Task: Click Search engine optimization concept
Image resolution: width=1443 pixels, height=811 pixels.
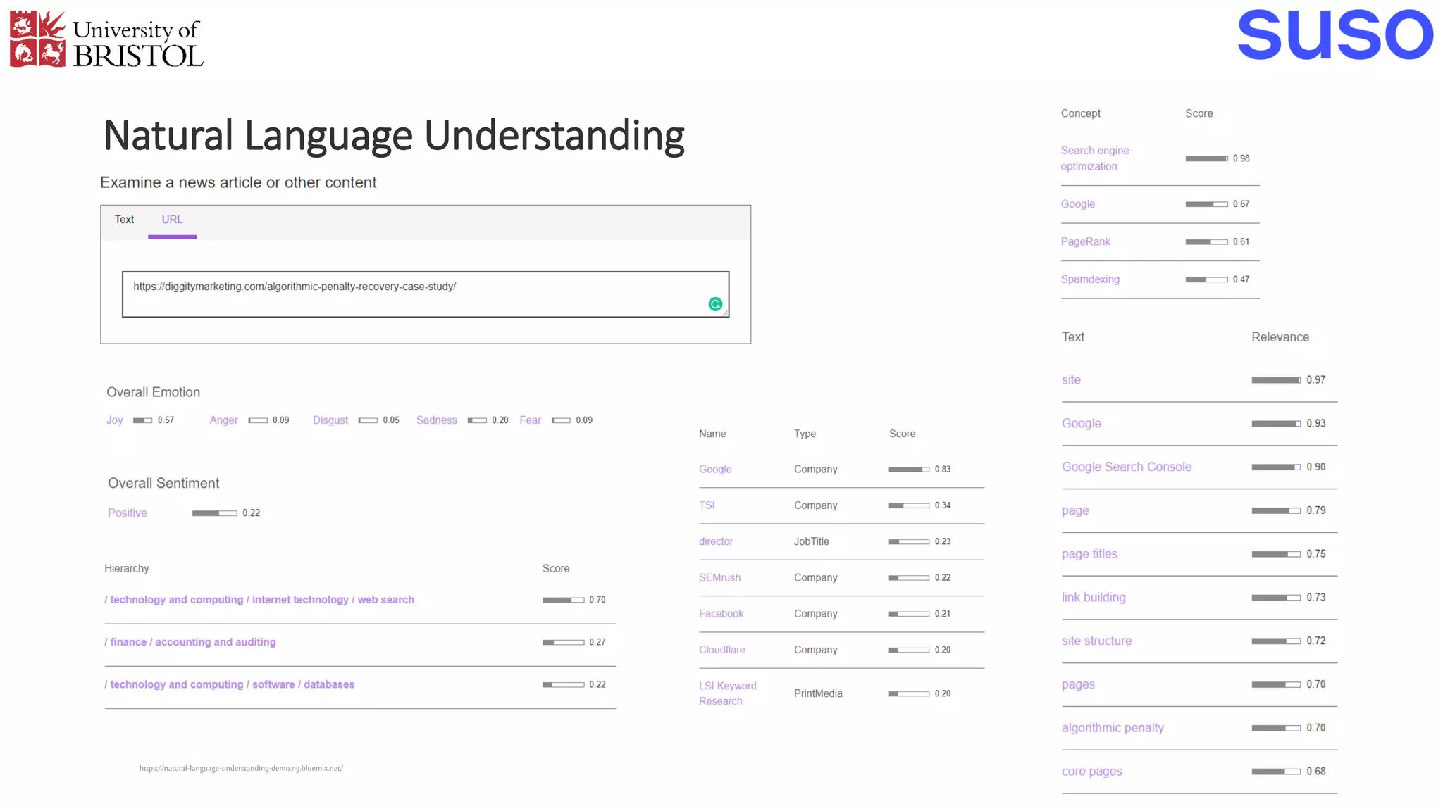Action: [1095, 158]
